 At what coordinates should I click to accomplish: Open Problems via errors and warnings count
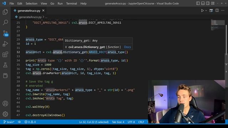30,122
